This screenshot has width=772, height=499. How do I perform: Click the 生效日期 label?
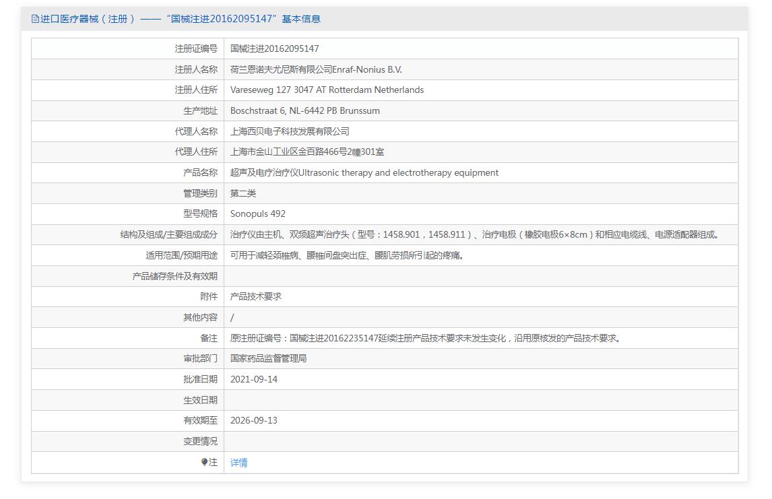pyautogui.click(x=200, y=400)
